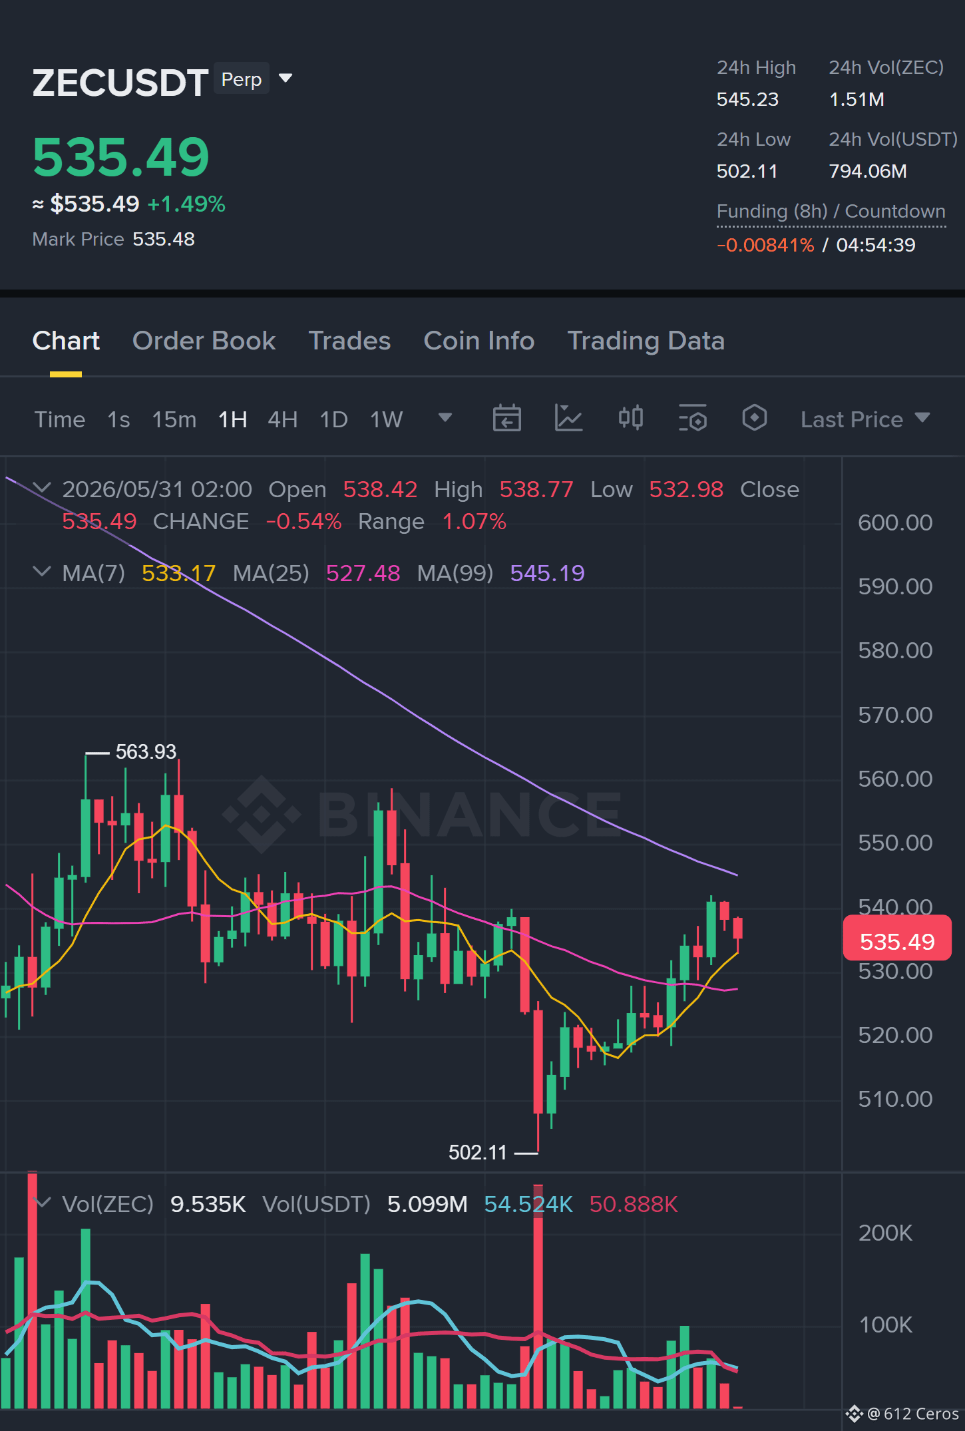Select the 4H time interval
Screen dimensions: 965x1431
pos(283,419)
